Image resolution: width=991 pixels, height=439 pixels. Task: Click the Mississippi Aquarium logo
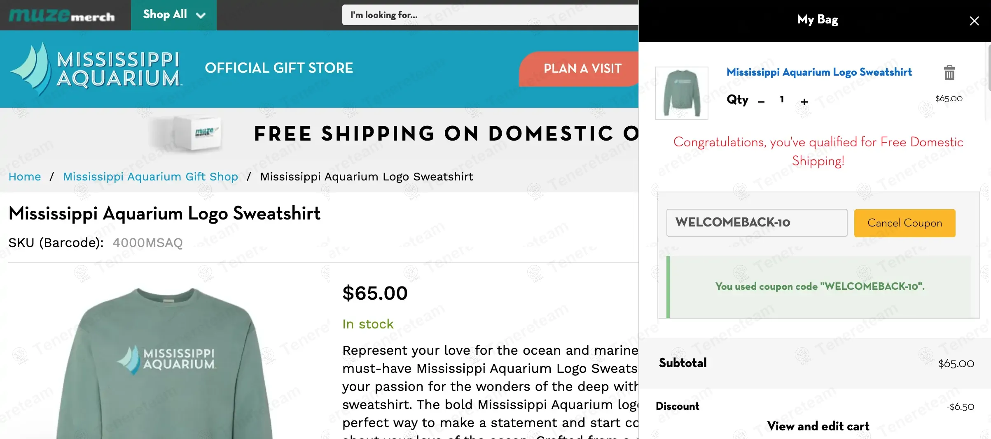pyautogui.click(x=96, y=69)
